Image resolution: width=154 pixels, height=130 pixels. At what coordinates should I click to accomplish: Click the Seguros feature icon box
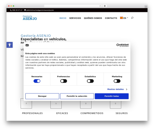pos(115,104)
